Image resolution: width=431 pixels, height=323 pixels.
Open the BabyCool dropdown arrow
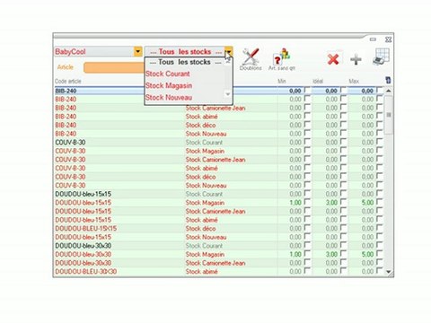click(138, 51)
